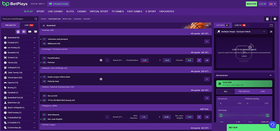The image size is (280, 131).
Task: Expand Live Info panel to fullscreen
Action: pyautogui.click(x=271, y=26)
